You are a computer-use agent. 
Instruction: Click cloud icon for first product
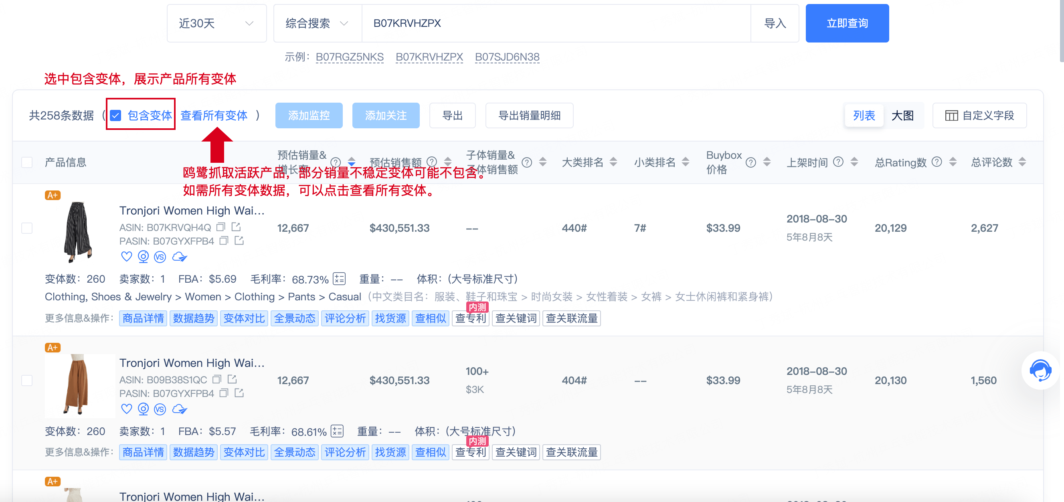tap(179, 257)
